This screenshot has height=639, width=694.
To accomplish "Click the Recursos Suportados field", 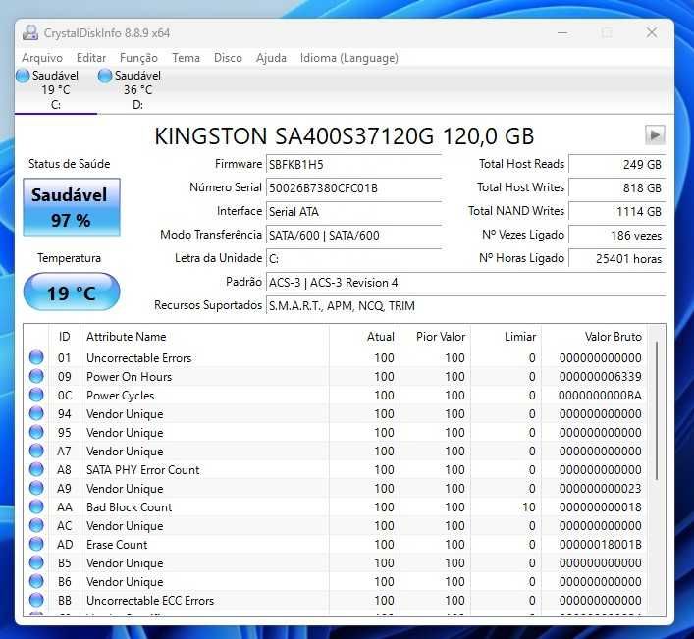I will point(465,306).
